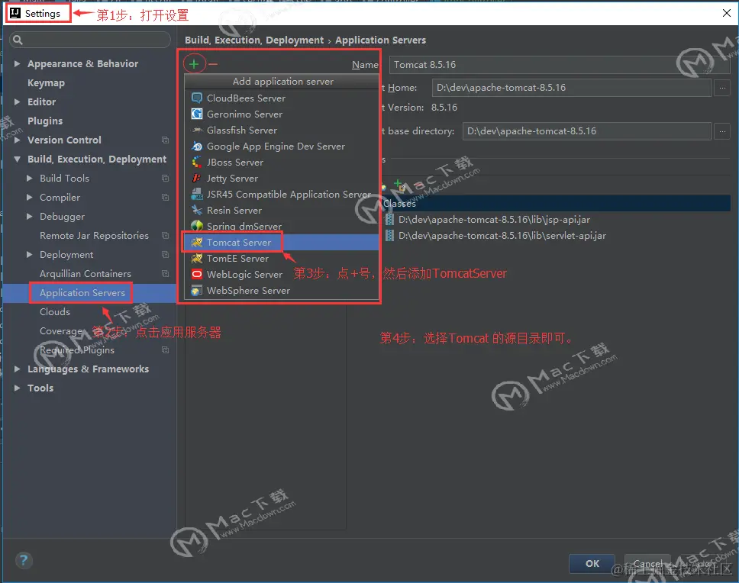The height and width of the screenshot is (583, 739).
Task: Click the add library plus icon above Classes
Action: [399, 185]
